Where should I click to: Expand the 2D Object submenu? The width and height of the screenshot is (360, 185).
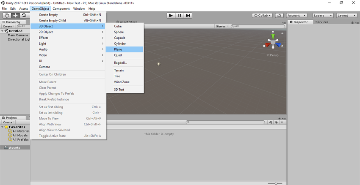tap(68, 32)
